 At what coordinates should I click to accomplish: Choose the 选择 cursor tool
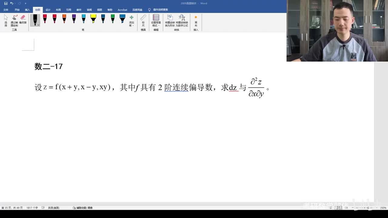click(x=6, y=21)
